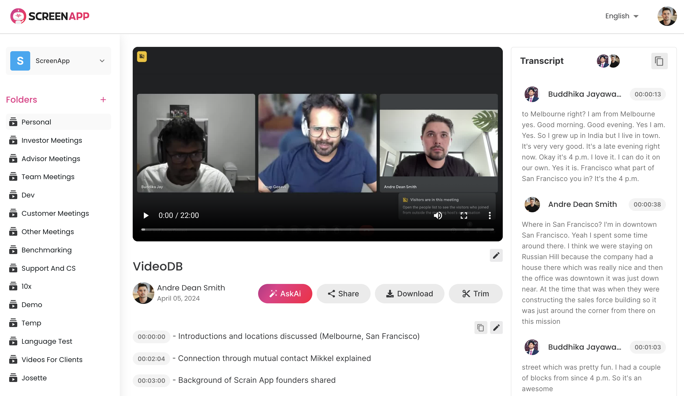This screenshot has height=396, width=684.
Task: Click the edit pencil icon on VideoDB
Action: point(497,255)
